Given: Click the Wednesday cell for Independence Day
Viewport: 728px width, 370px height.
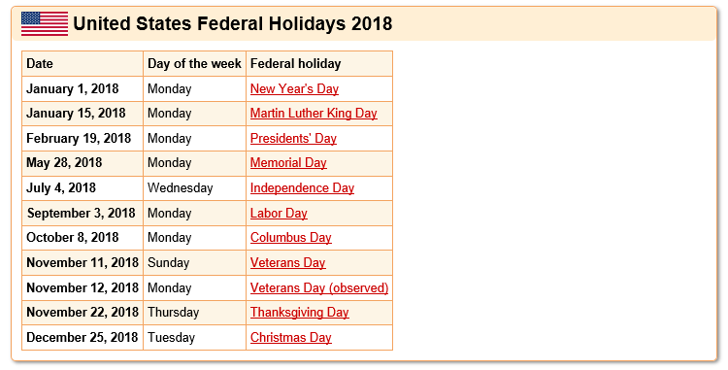Looking at the screenshot, I should 194,188.
